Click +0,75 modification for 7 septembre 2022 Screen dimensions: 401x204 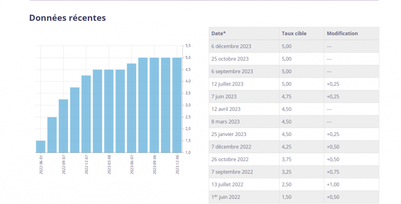[333, 172]
